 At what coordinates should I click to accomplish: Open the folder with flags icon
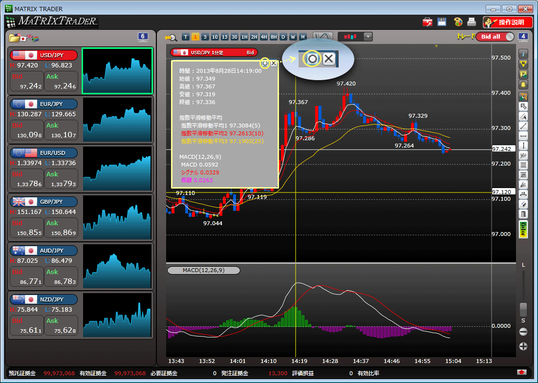(x=23, y=38)
